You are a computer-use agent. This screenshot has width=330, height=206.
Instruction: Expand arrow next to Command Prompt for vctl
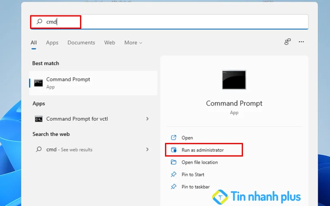pos(147,119)
